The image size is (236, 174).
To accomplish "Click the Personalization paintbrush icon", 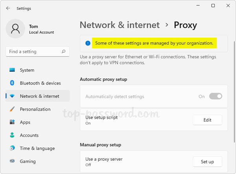I will [12, 109].
